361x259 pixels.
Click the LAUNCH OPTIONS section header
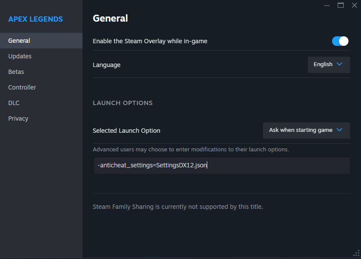tap(123, 103)
